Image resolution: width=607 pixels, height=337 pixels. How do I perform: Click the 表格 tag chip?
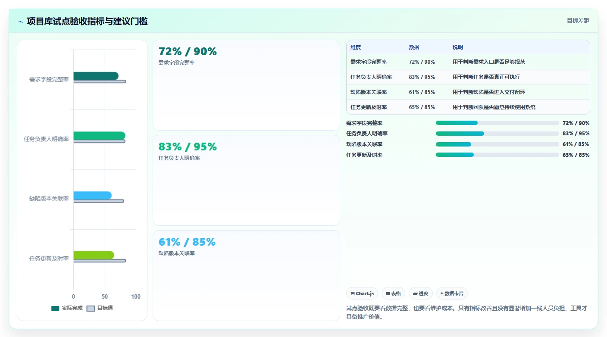tap(393, 293)
